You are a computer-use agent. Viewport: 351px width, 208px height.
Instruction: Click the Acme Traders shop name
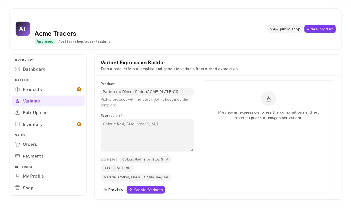pos(55,34)
